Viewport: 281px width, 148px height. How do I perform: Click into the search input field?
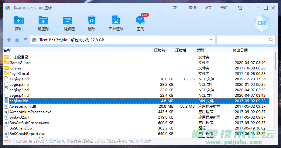click(242, 40)
